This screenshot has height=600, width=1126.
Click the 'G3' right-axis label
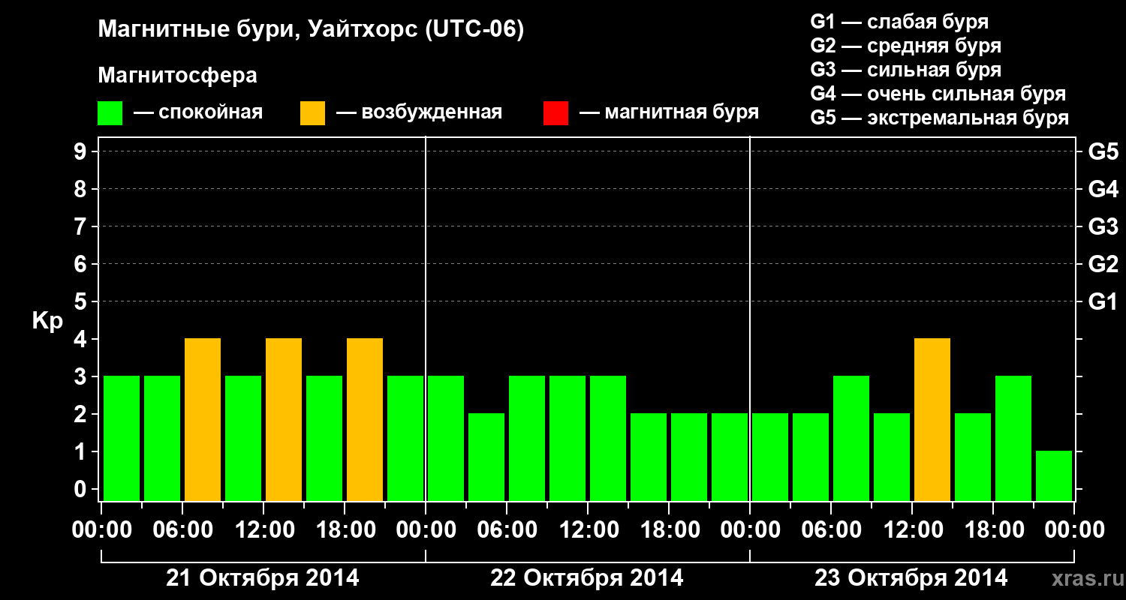1103,226
